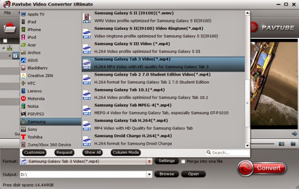Open the Motorola device category
299x189 pixels.
[51, 98]
